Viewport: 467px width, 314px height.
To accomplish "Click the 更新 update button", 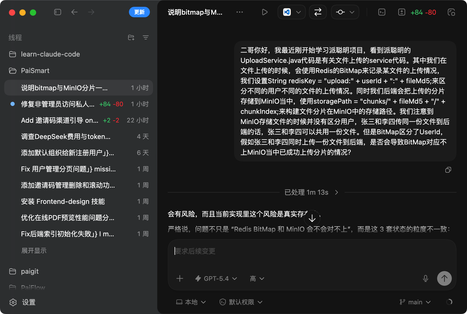I will tap(139, 12).
